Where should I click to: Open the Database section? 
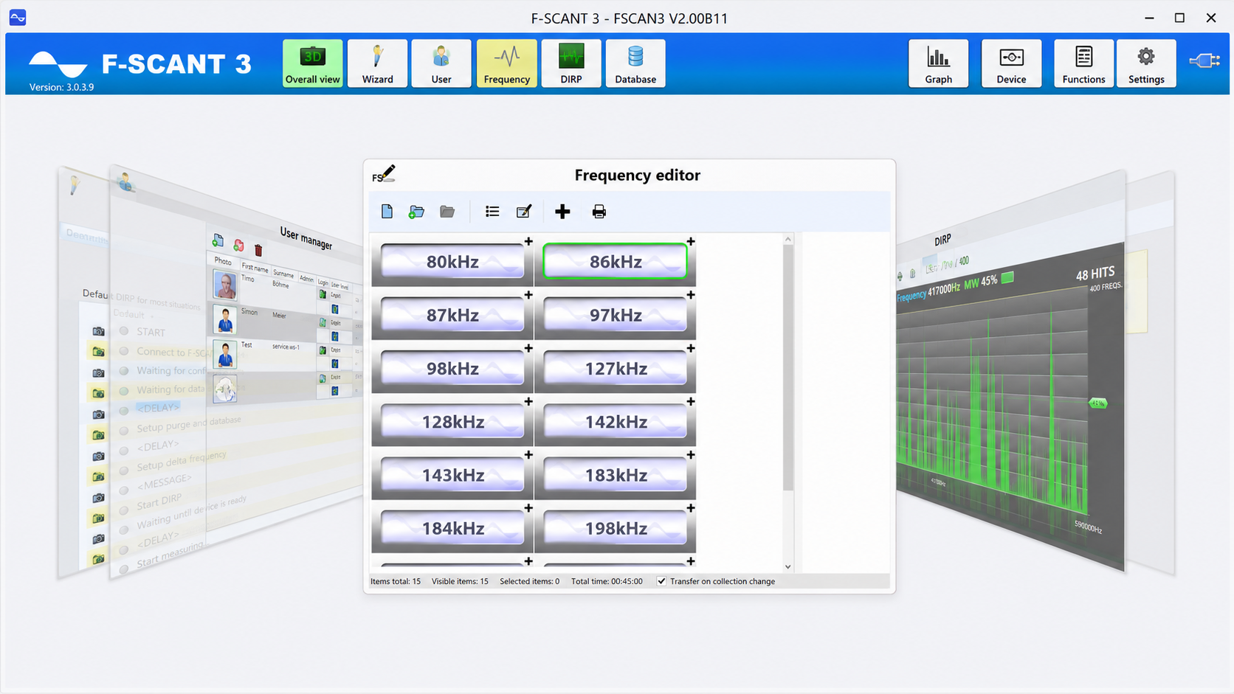coord(635,63)
